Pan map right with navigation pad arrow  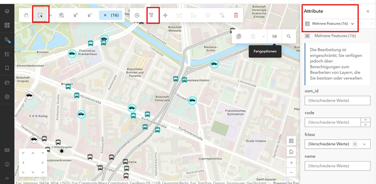(x=42, y=163)
